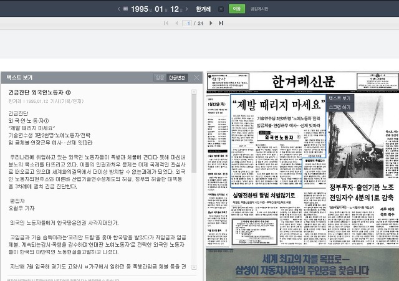This screenshot has width=399, height=281.
Task: Click the green 이동 button
Action: click(237, 9)
